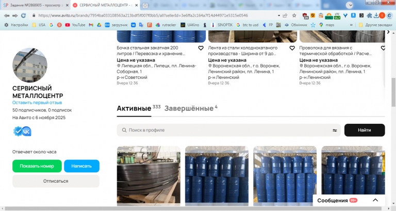
Task: Open Бочка стальная закатная 200 литров listing
Action: click(x=151, y=51)
